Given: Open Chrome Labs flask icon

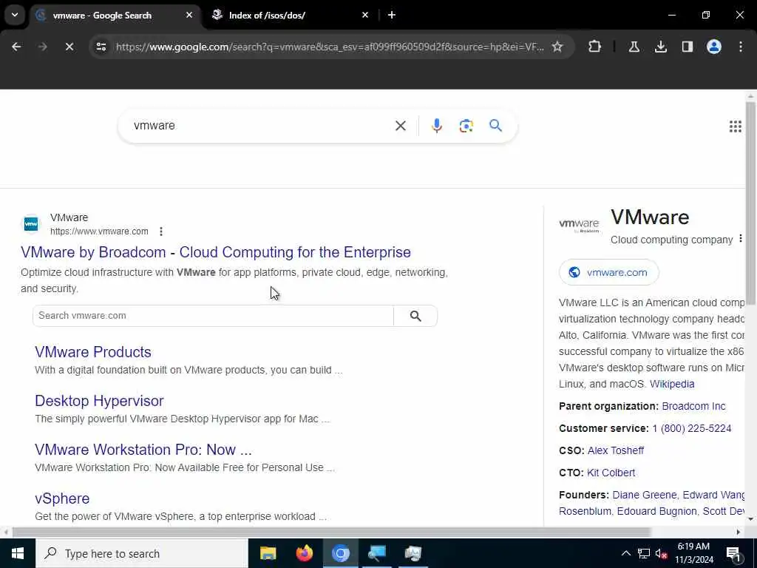Looking at the screenshot, I should pyautogui.click(x=634, y=47).
